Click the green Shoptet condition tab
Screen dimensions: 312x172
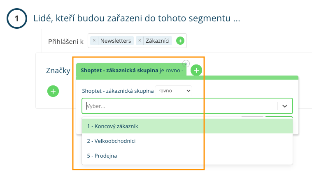pyautogui.click(x=131, y=70)
